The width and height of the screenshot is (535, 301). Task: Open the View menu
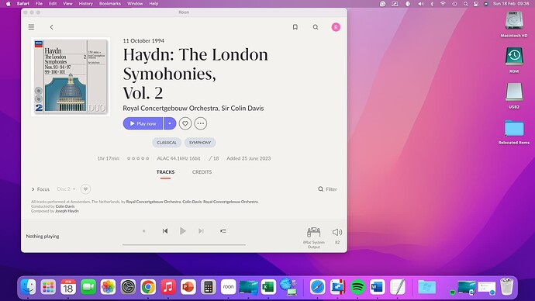pyautogui.click(x=67, y=4)
